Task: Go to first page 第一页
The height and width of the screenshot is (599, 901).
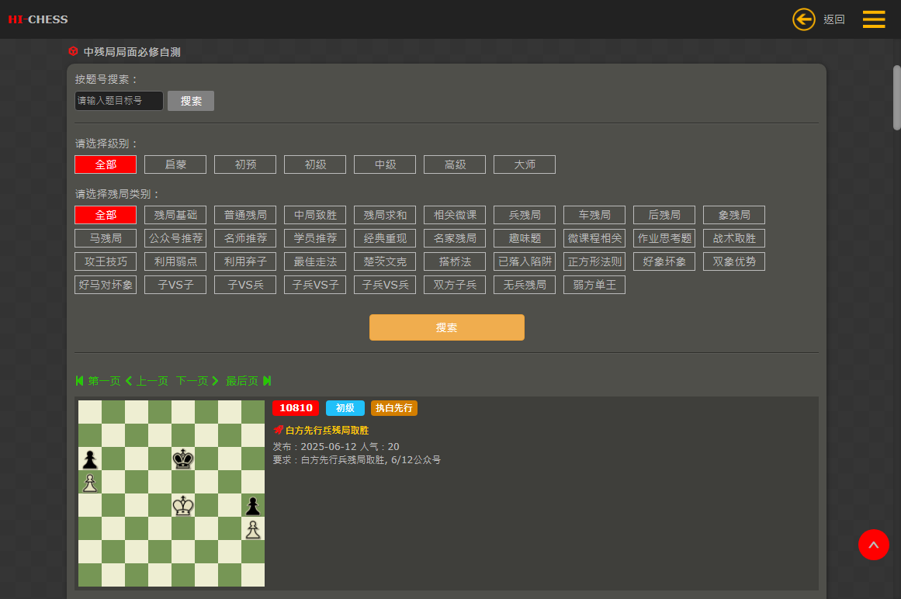Action: pos(99,381)
